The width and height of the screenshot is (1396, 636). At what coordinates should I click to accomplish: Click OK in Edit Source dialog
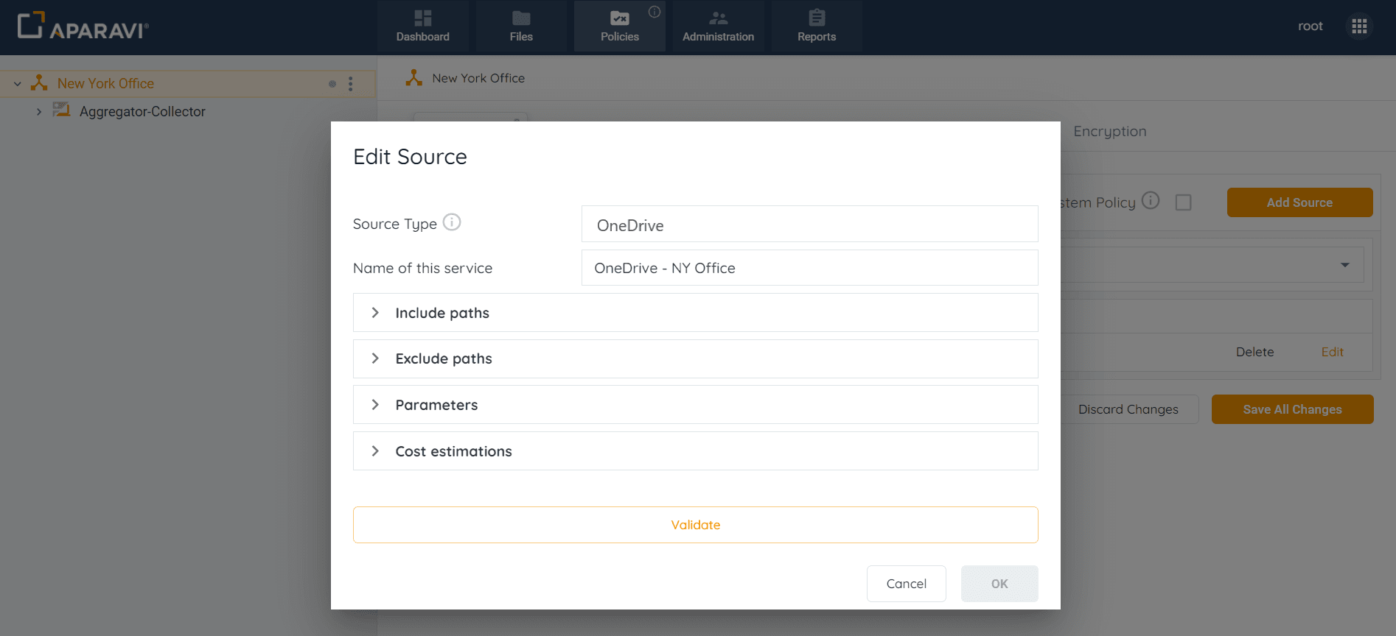point(999,584)
